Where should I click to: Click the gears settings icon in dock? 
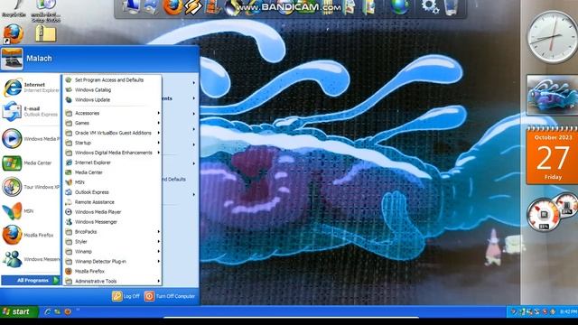tap(430, 7)
